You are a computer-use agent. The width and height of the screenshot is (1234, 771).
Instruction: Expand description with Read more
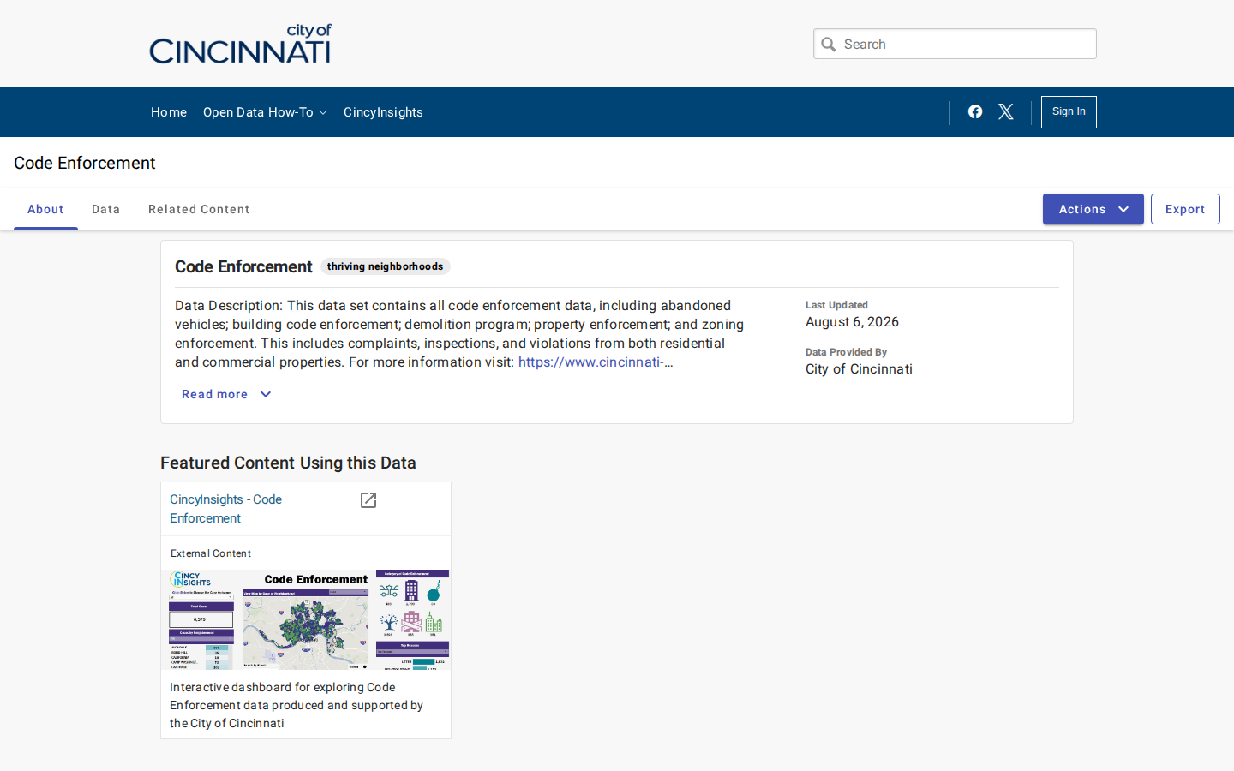[x=226, y=394]
